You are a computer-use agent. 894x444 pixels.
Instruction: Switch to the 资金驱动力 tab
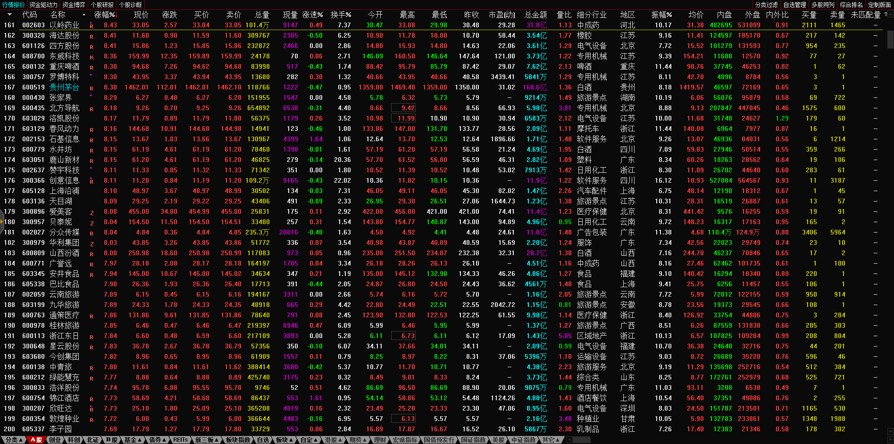[x=43, y=5]
